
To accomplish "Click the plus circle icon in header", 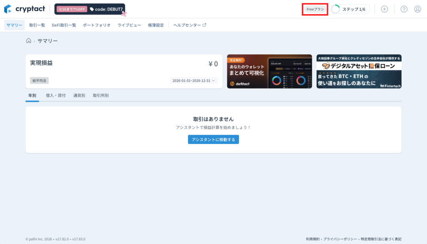I will (x=384, y=9).
